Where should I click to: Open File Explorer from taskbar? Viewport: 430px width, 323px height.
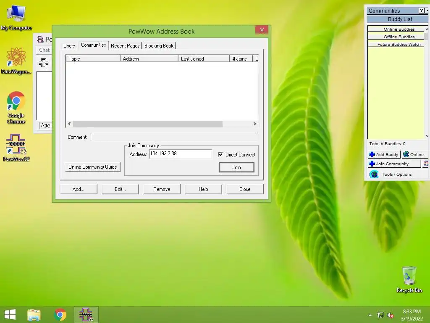coord(34,315)
